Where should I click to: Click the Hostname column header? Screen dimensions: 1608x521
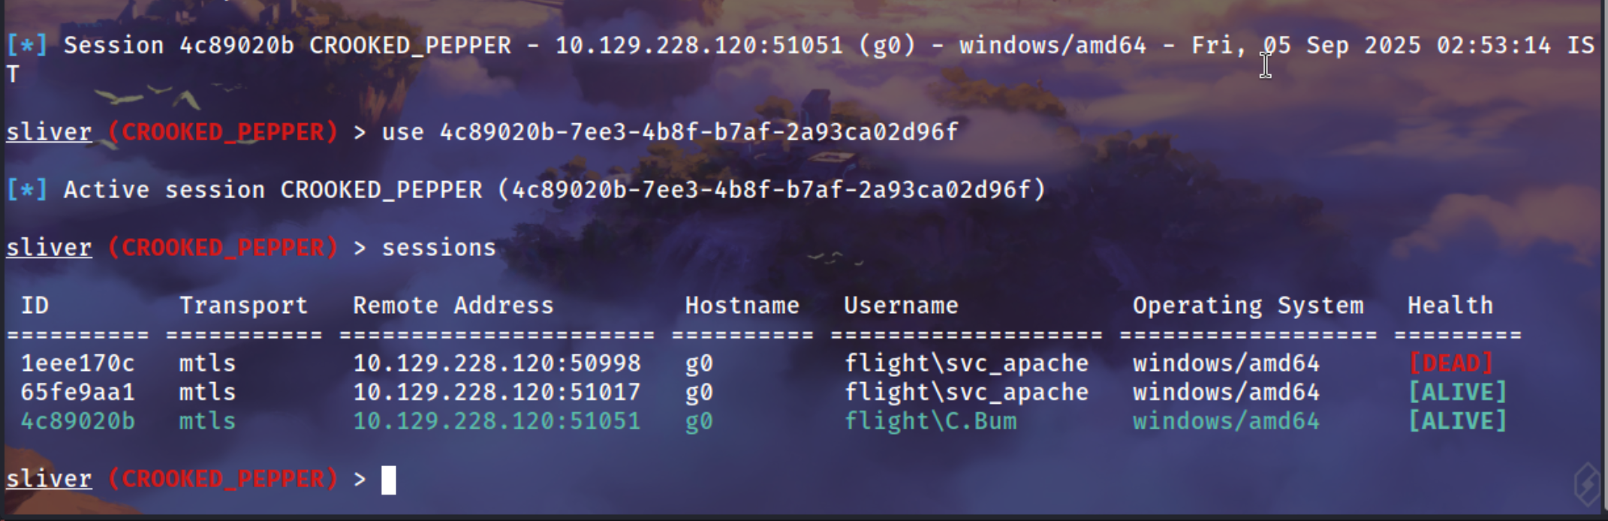pos(742,306)
